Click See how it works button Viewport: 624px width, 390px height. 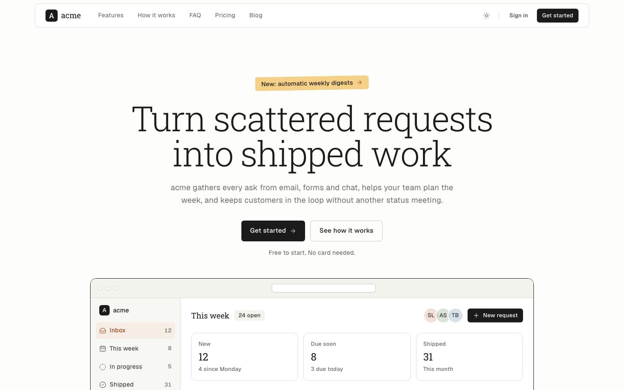(346, 231)
